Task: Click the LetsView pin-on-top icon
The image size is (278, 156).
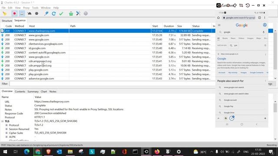Action: (x=235, y=5)
